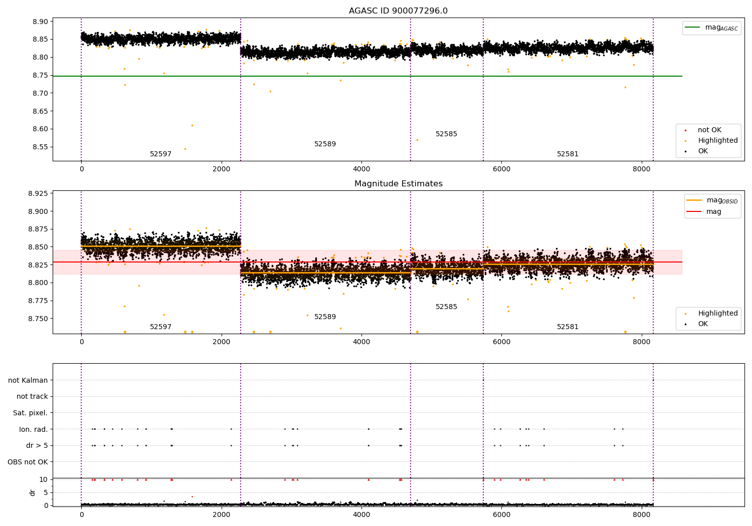Click the 'OBS not OK' axis label
This screenshot has width=752, height=526.
pyautogui.click(x=28, y=462)
